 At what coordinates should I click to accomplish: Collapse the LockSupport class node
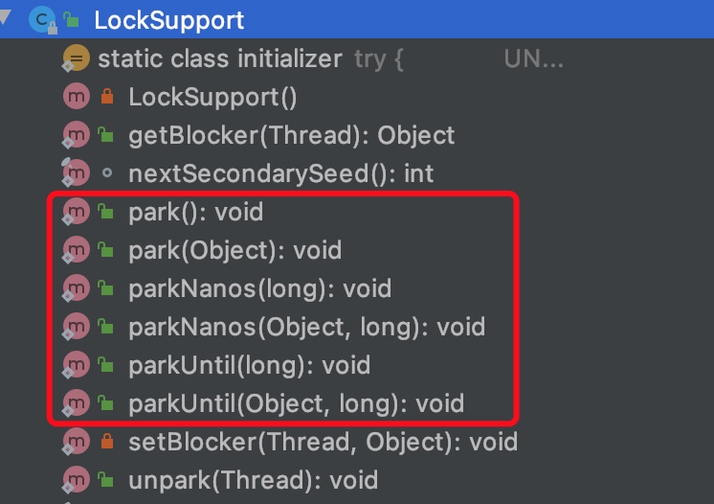tap(5, 17)
